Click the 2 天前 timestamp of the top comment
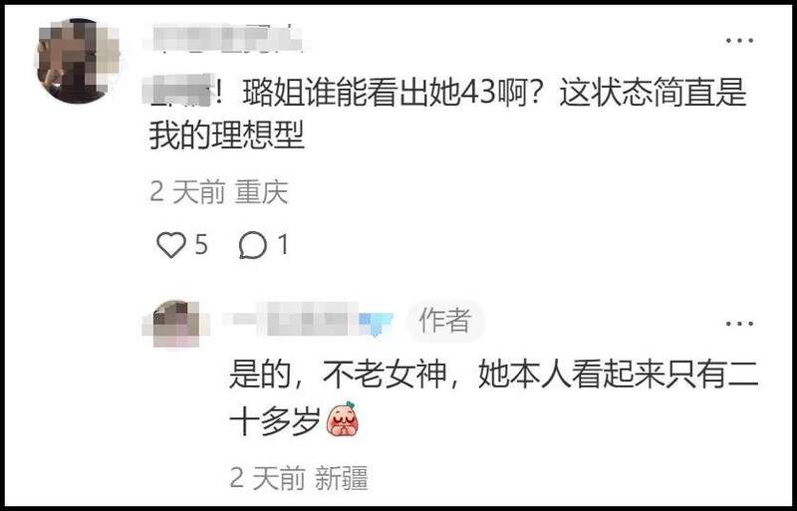 (x=187, y=192)
